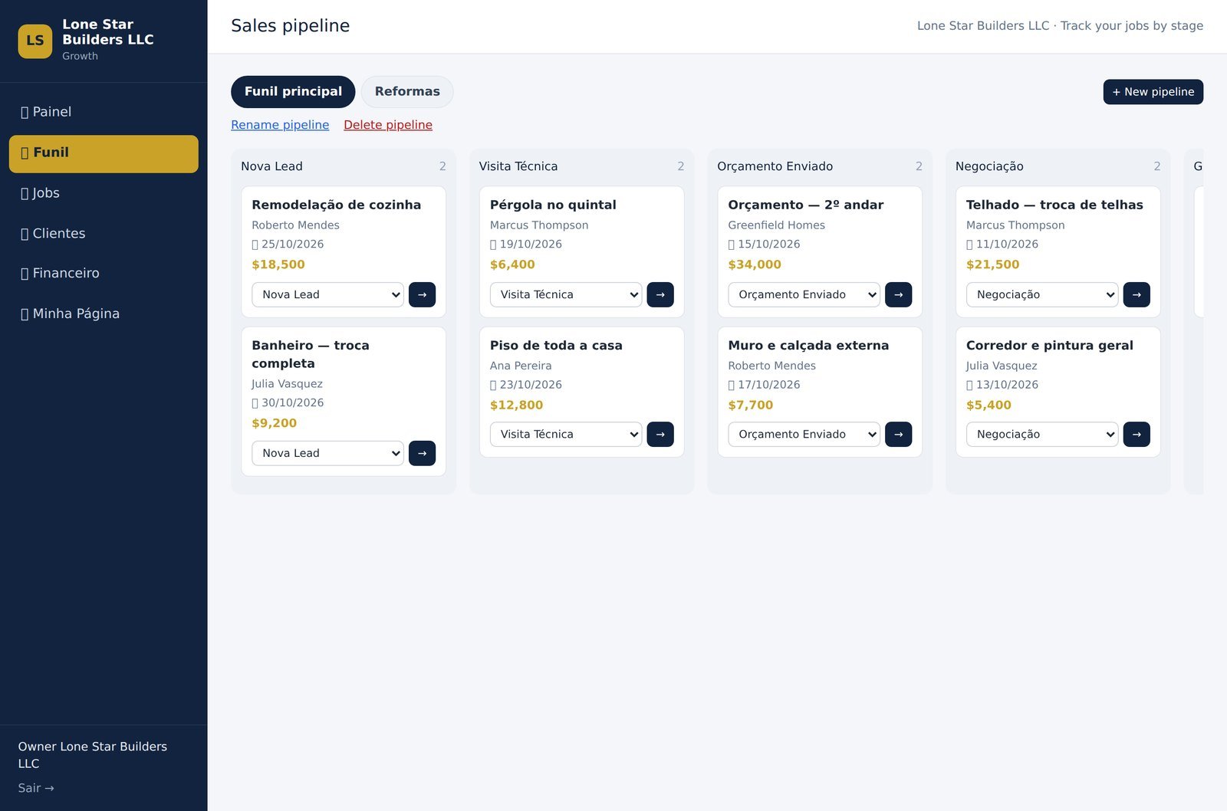This screenshot has width=1227, height=811.
Task: Click the Pérgola no quintal card title
Action: tap(553, 205)
